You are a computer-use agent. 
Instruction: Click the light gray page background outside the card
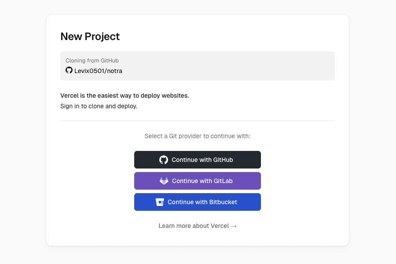(x=22, y=132)
